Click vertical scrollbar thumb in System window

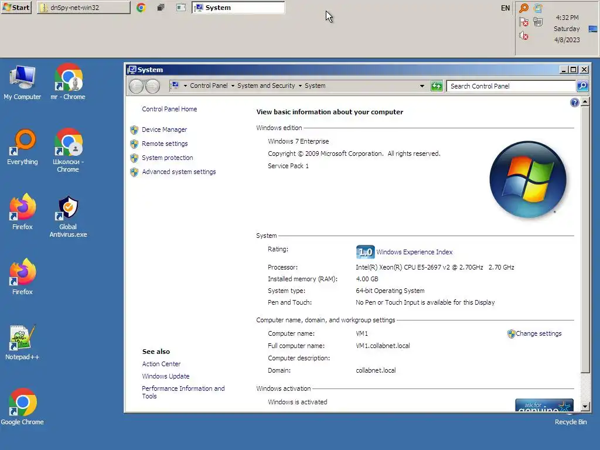click(x=585, y=240)
